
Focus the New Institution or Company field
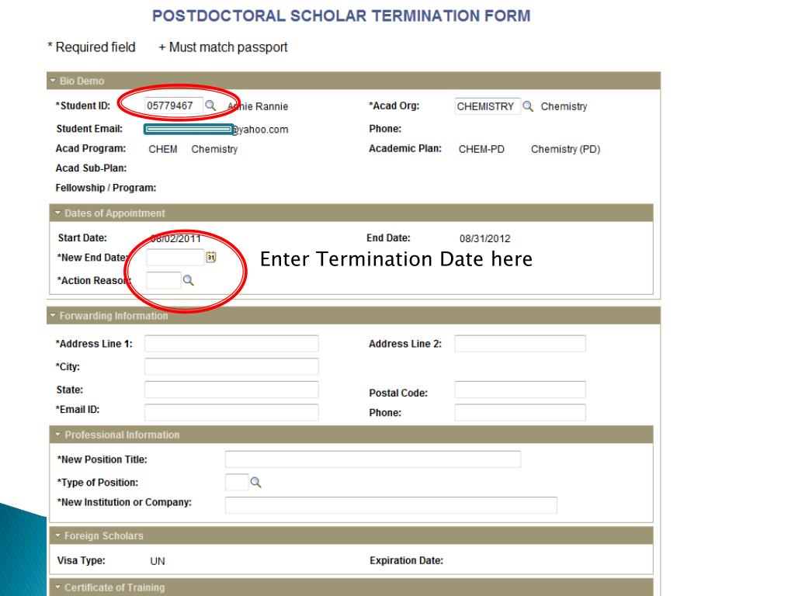tap(391, 505)
